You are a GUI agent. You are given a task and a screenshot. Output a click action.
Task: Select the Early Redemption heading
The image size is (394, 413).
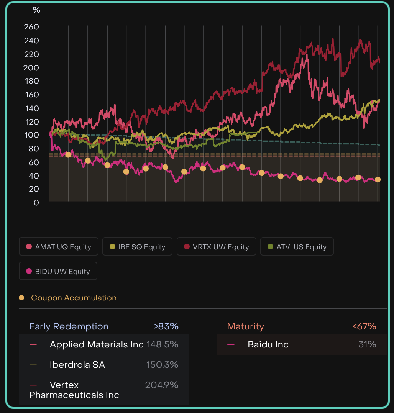click(69, 326)
